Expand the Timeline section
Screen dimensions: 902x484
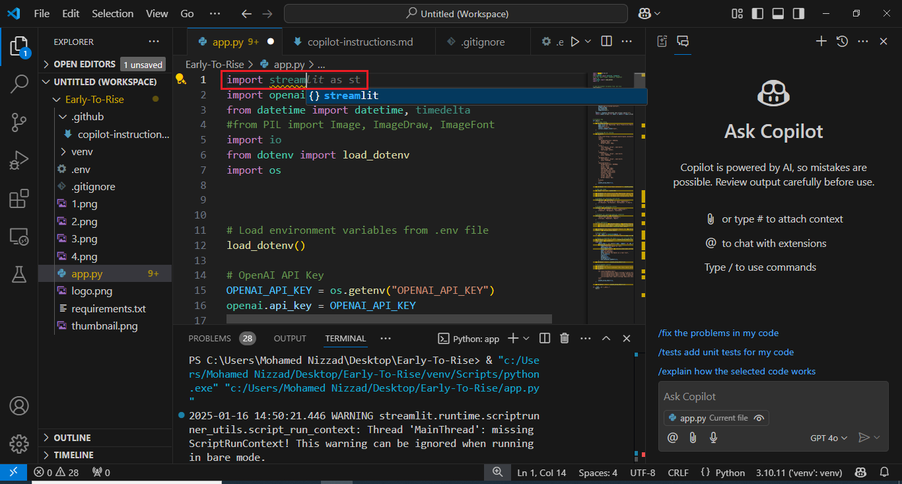pos(104,455)
